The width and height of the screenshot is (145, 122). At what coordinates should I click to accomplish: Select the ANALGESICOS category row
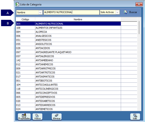(x=68, y=36)
